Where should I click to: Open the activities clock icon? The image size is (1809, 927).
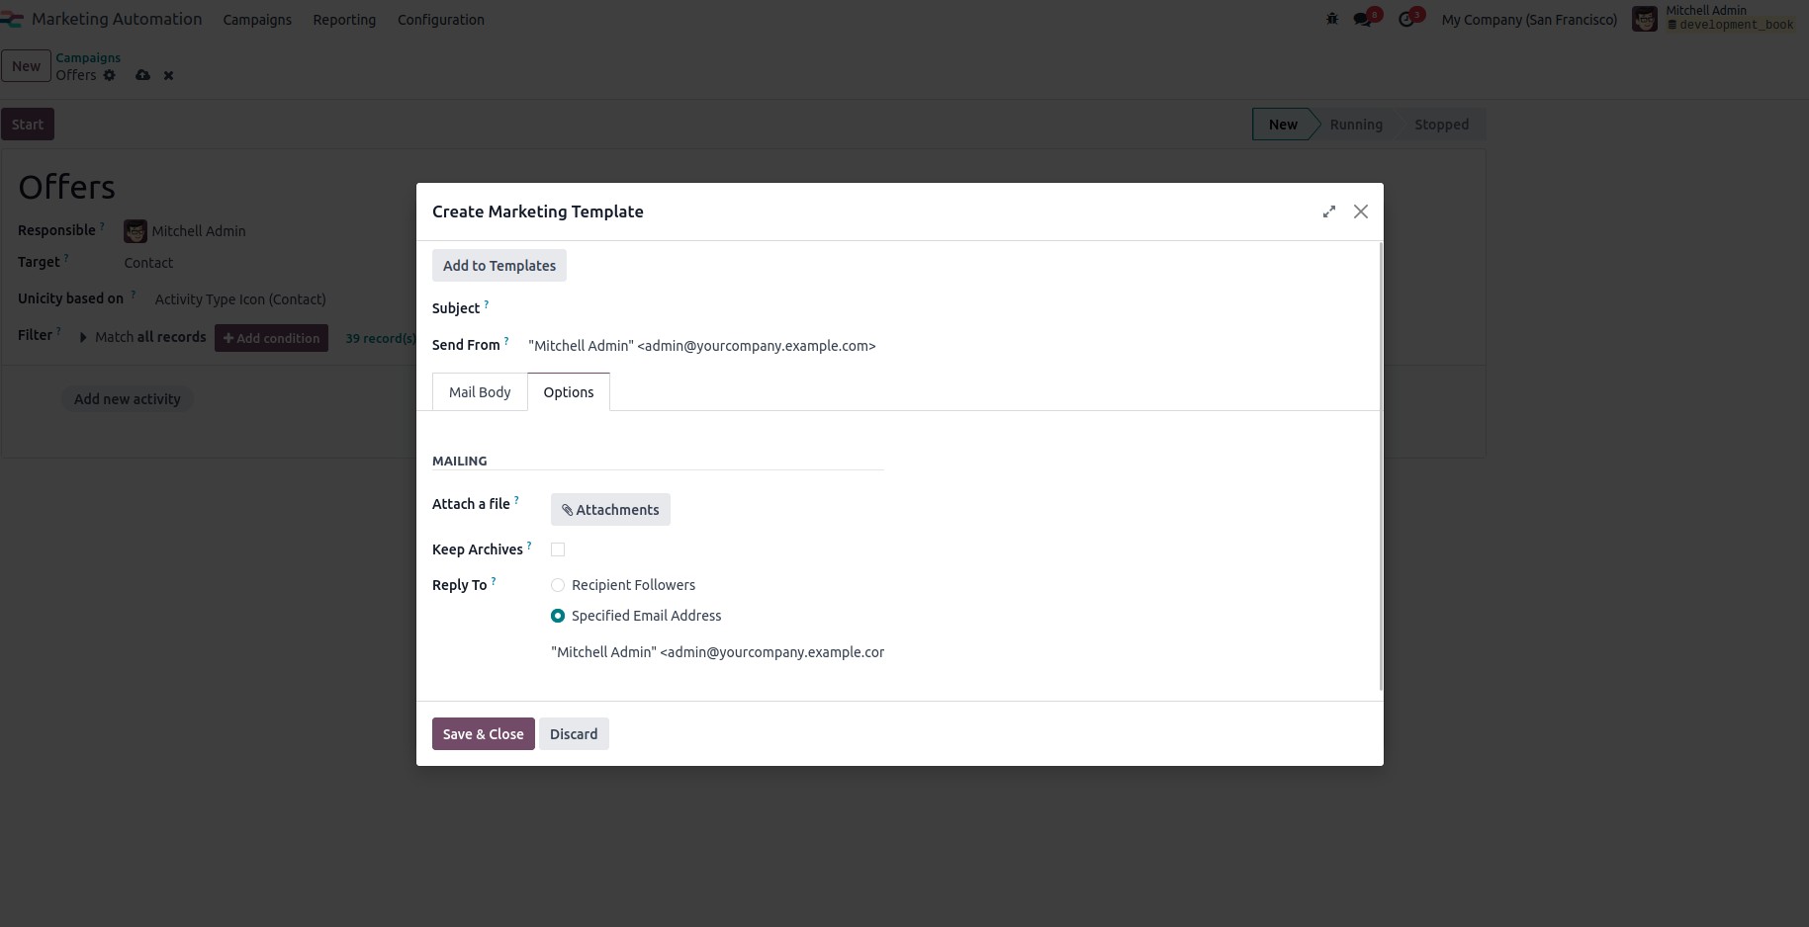[x=1407, y=19]
